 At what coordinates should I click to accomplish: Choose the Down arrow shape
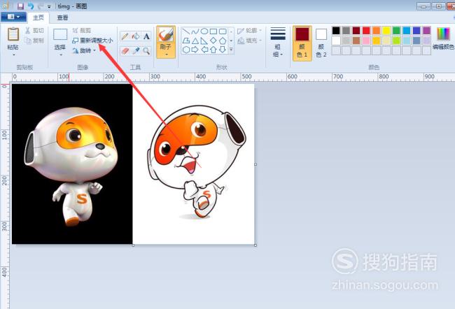click(x=223, y=50)
